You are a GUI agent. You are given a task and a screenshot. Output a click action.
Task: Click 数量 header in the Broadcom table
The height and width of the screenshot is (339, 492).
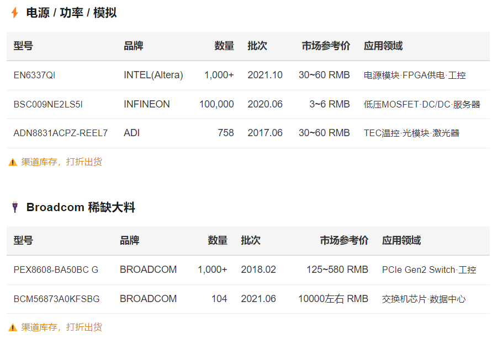pos(218,241)
